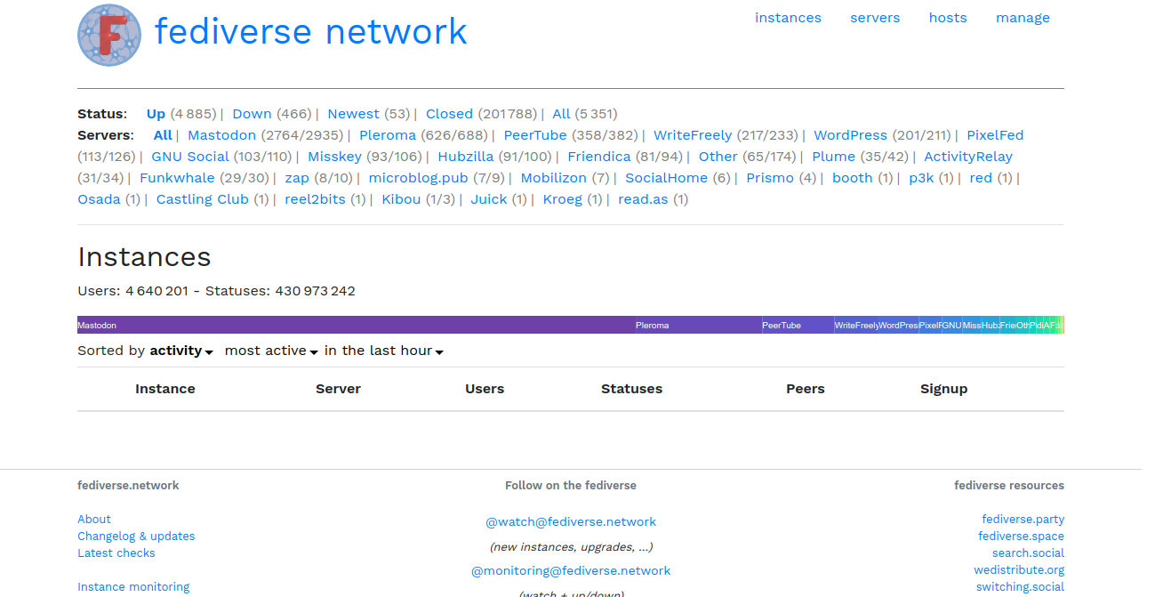This screenshot has width=1155, height=597.
Task: Go to the instances menu item
Action: pyautogui.click(x=788, y=18)
